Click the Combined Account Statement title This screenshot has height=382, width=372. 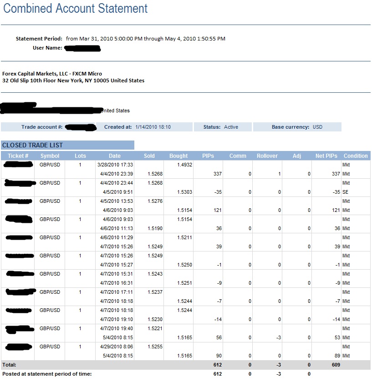click(76, 9)
